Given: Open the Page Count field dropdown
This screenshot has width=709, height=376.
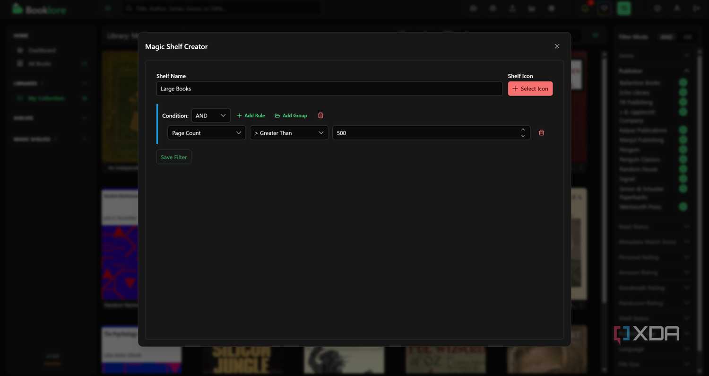Looking at the screenshot, I should pos(207,133).
